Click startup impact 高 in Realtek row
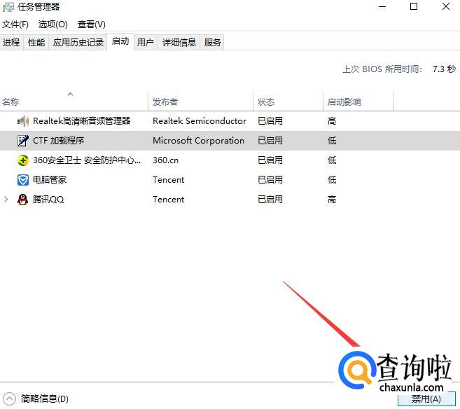The width and height of the screenshot is (460, 409). [332, 121]
